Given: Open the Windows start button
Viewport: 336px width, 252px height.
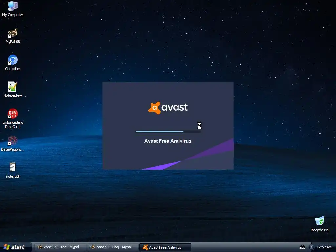Looking at the screenshot, I should [15, 247].
